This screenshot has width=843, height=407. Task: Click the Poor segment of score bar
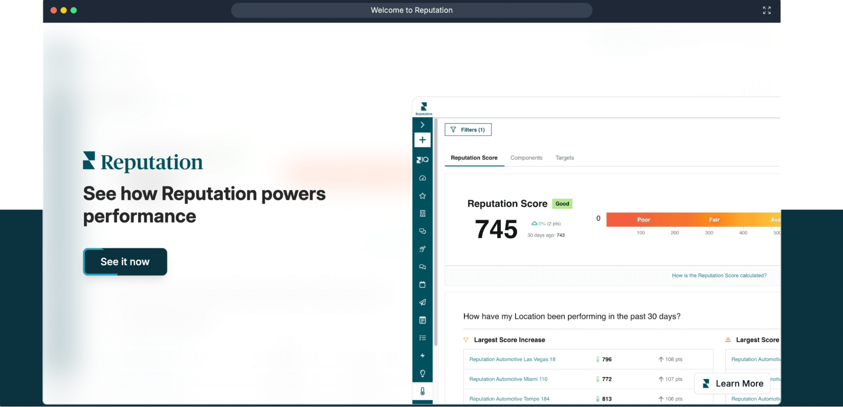tap(643, 220)
